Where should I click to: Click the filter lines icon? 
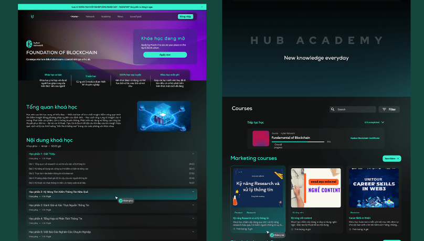pos(384,109)
